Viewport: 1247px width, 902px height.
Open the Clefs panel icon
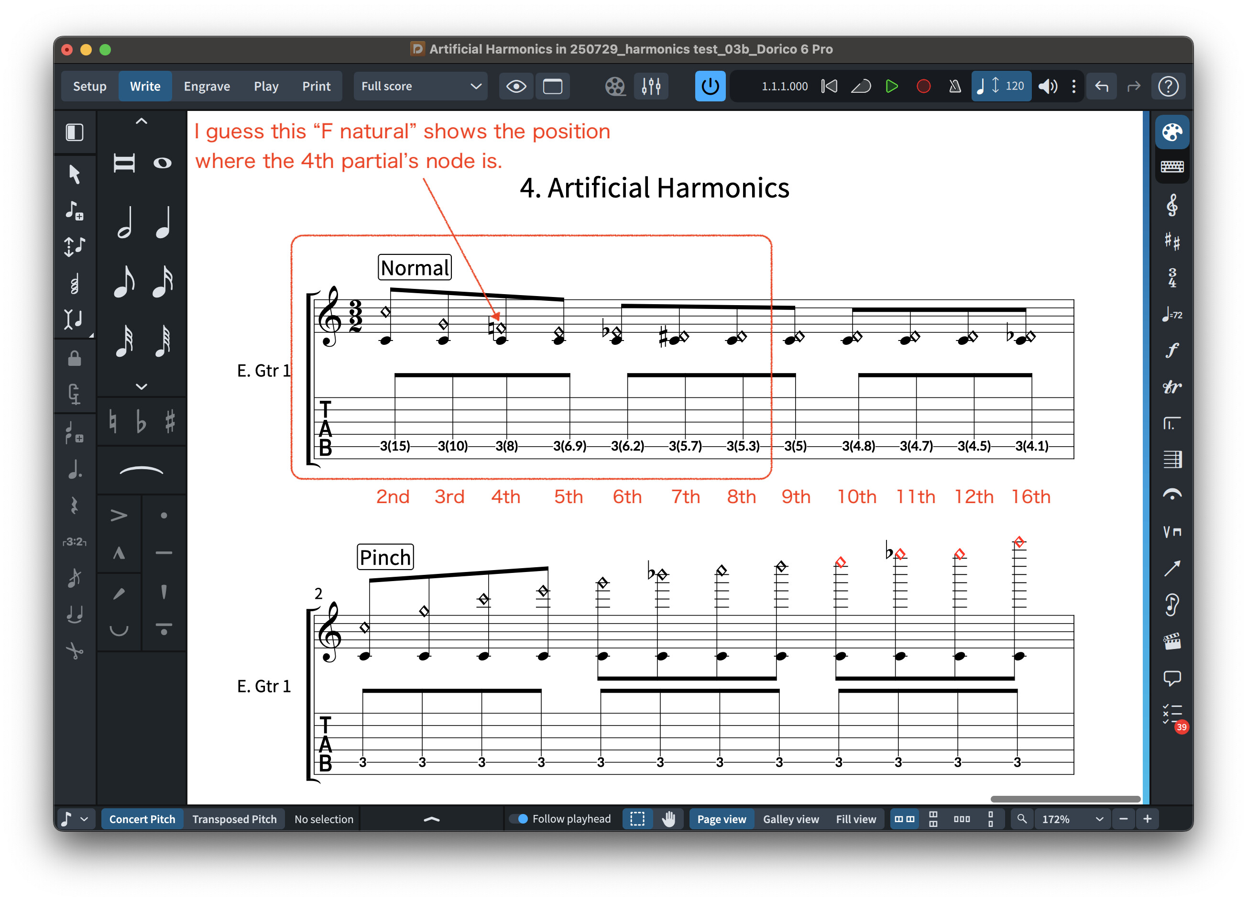point(1171,206)
